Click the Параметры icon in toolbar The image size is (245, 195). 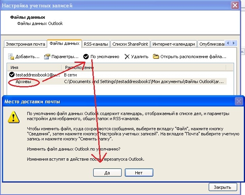(47, 57)
